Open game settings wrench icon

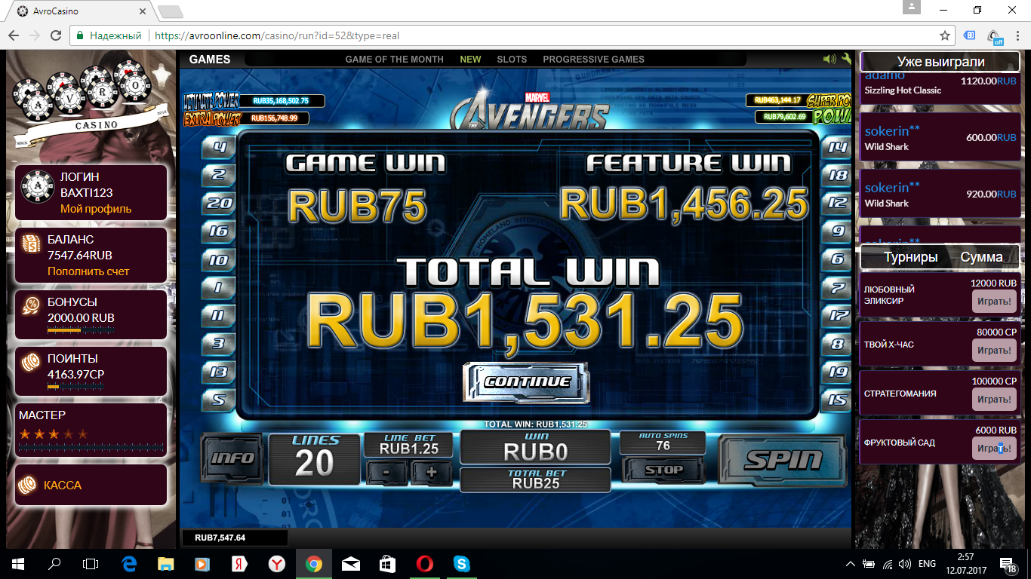tap(846, 59)
